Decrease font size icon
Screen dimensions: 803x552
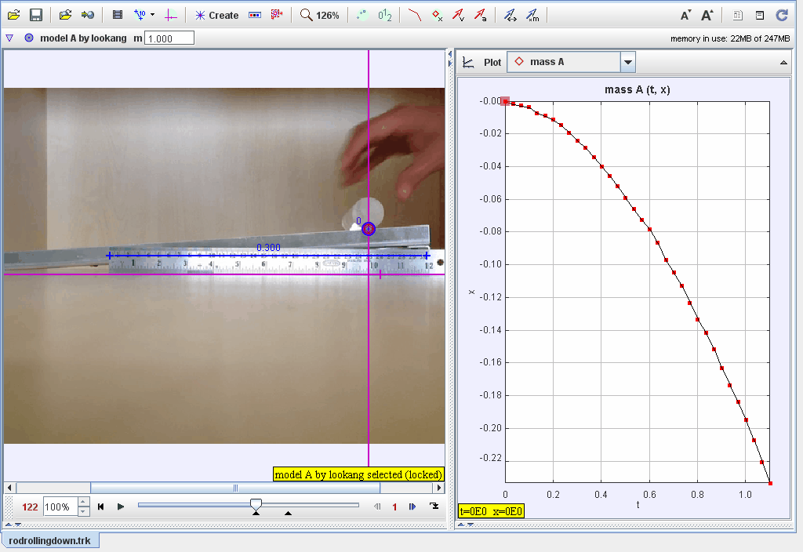tap(685, 16)
